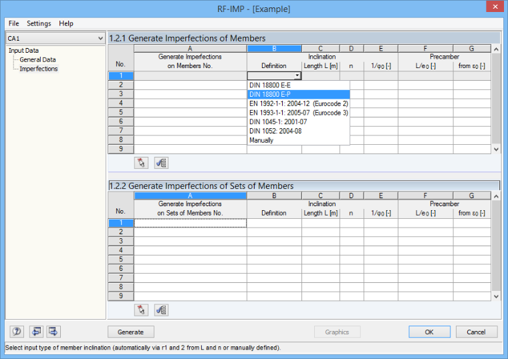This screenshot has width=508, height=359.
Task: Open the CA1 case dropdown
Action: pos(55,38)
